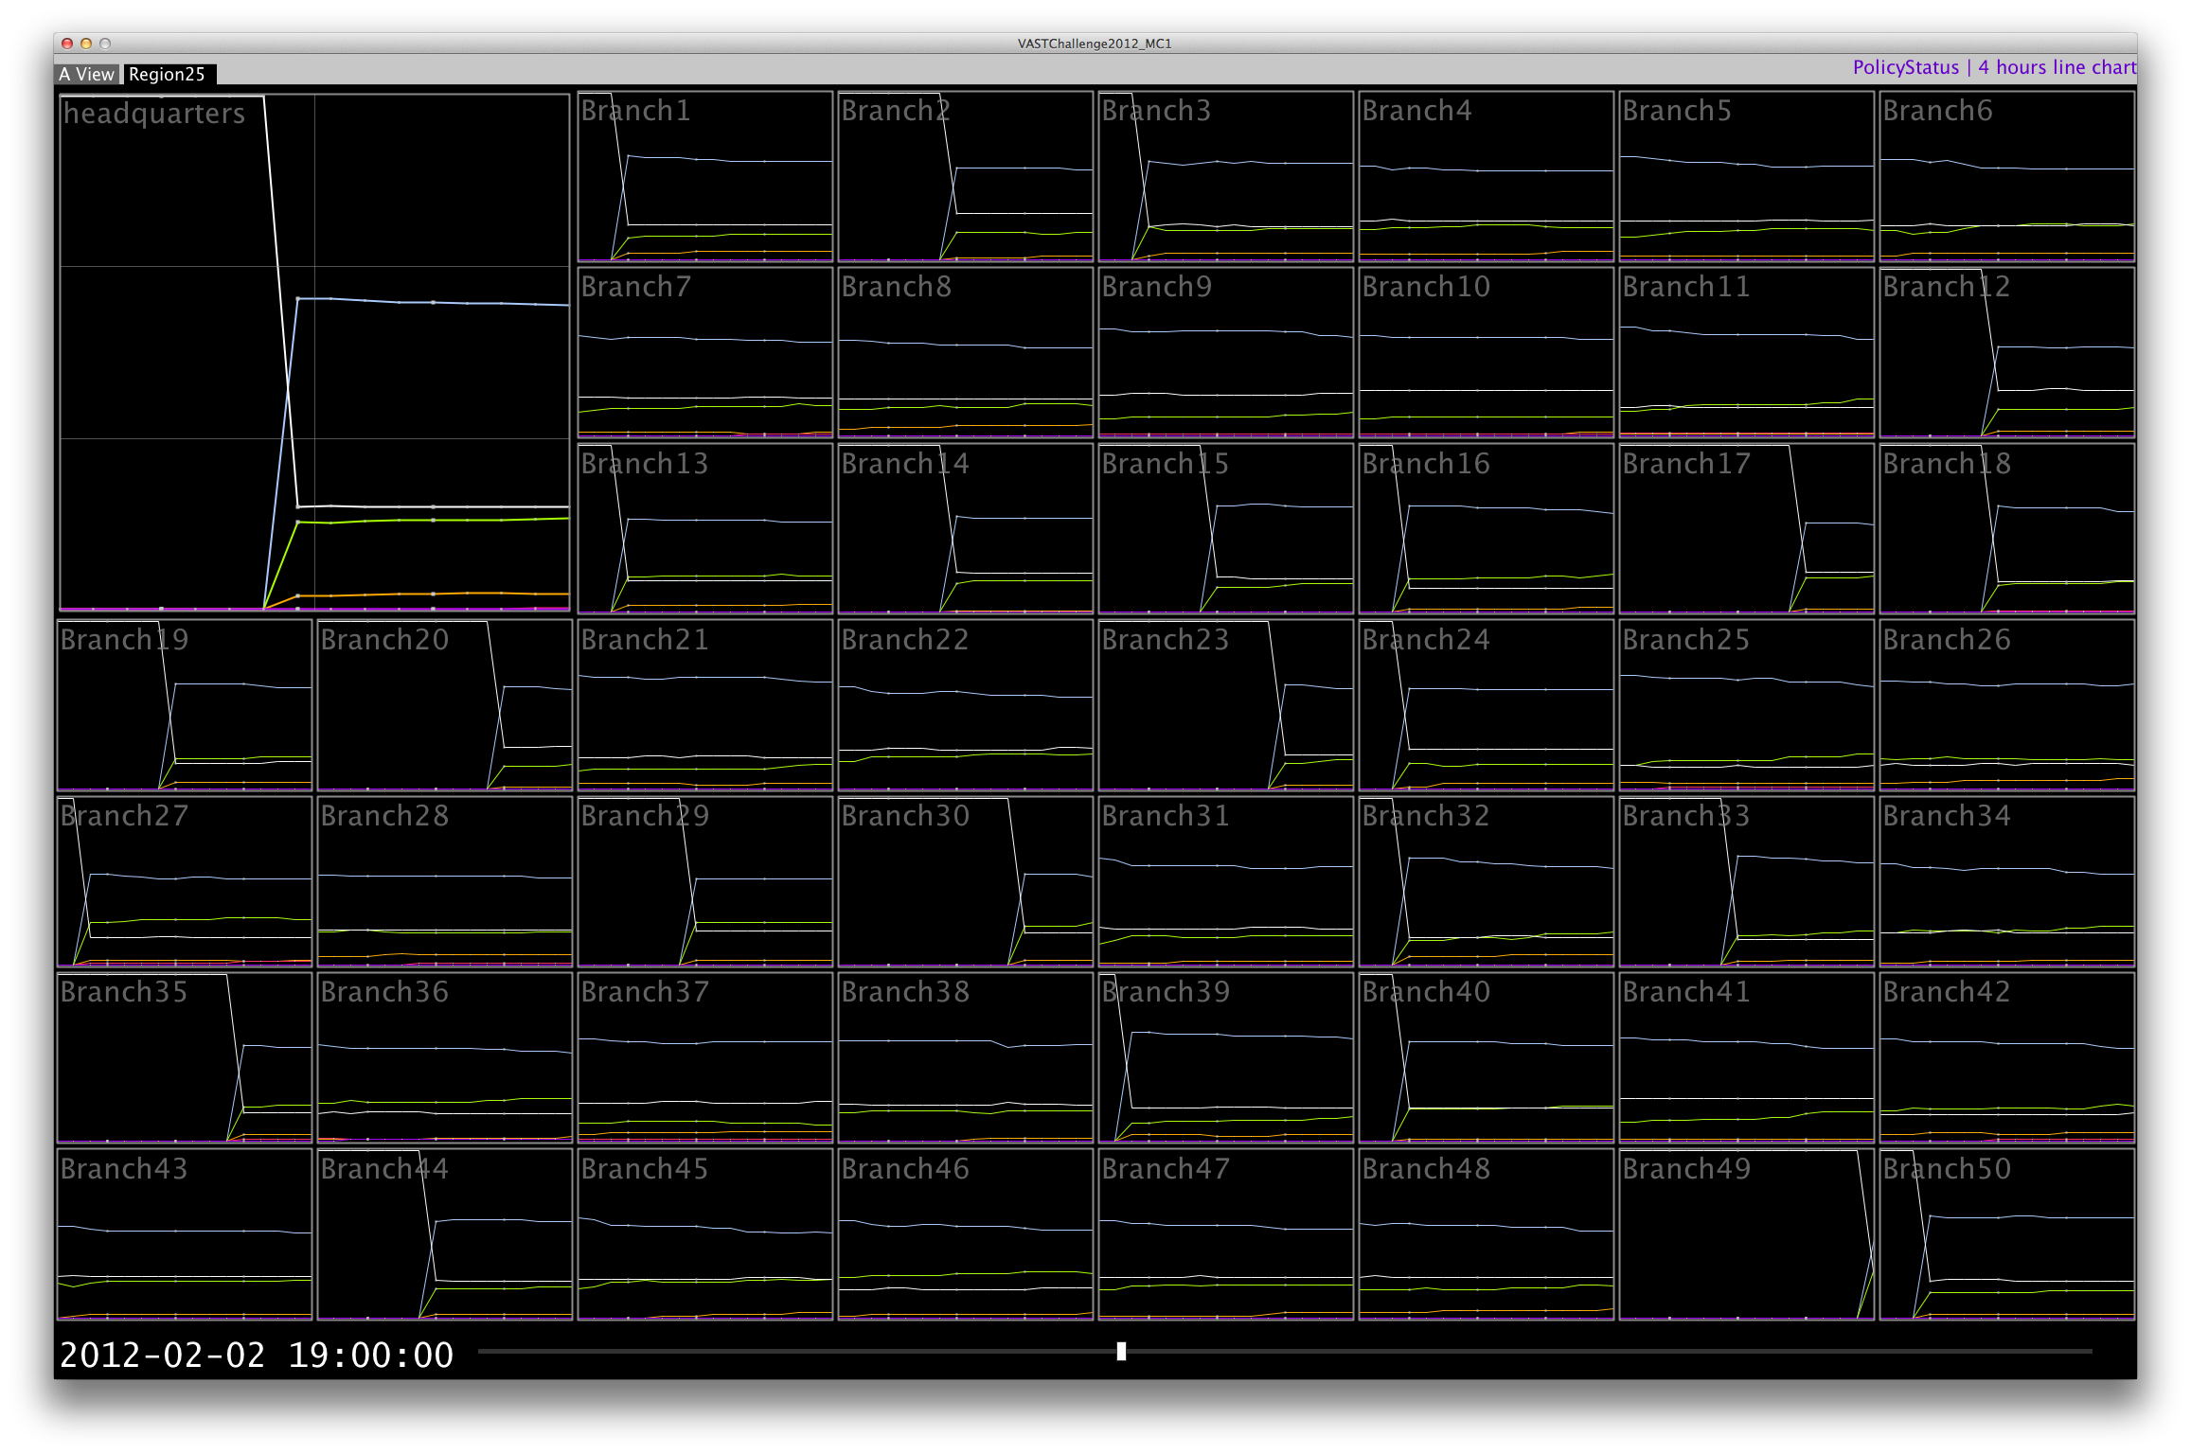Open the Branch9 chart

(1226, 353)
